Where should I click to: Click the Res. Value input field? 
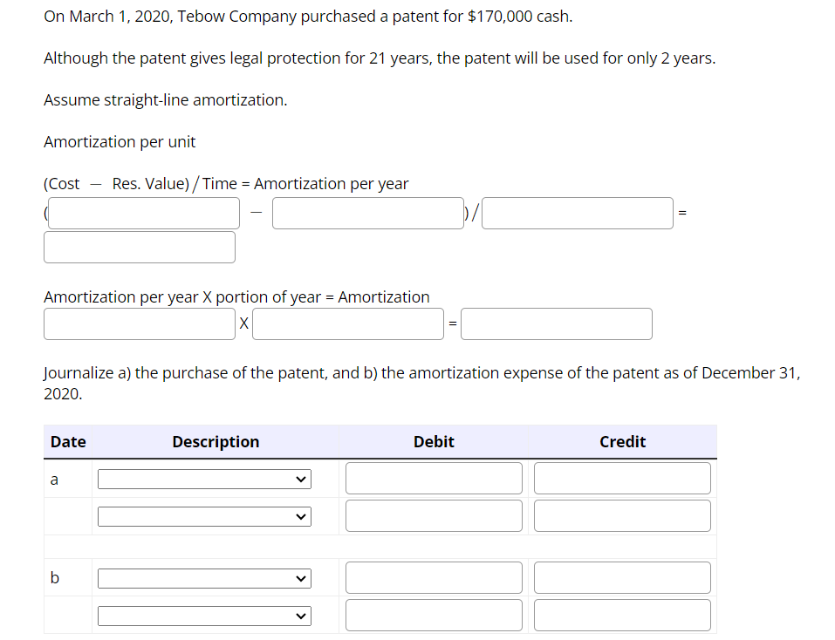click(367, 213)
